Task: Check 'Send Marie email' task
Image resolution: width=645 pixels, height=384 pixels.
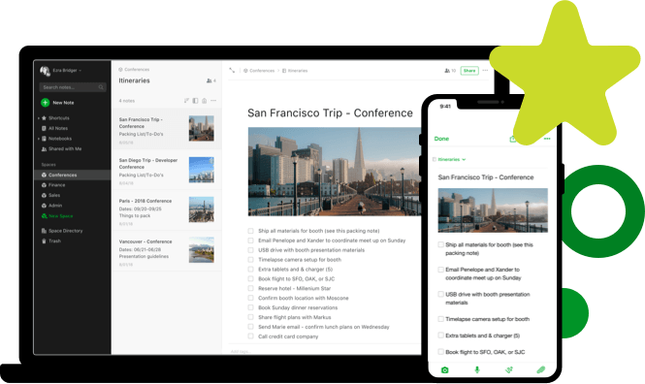Action: 250,327
